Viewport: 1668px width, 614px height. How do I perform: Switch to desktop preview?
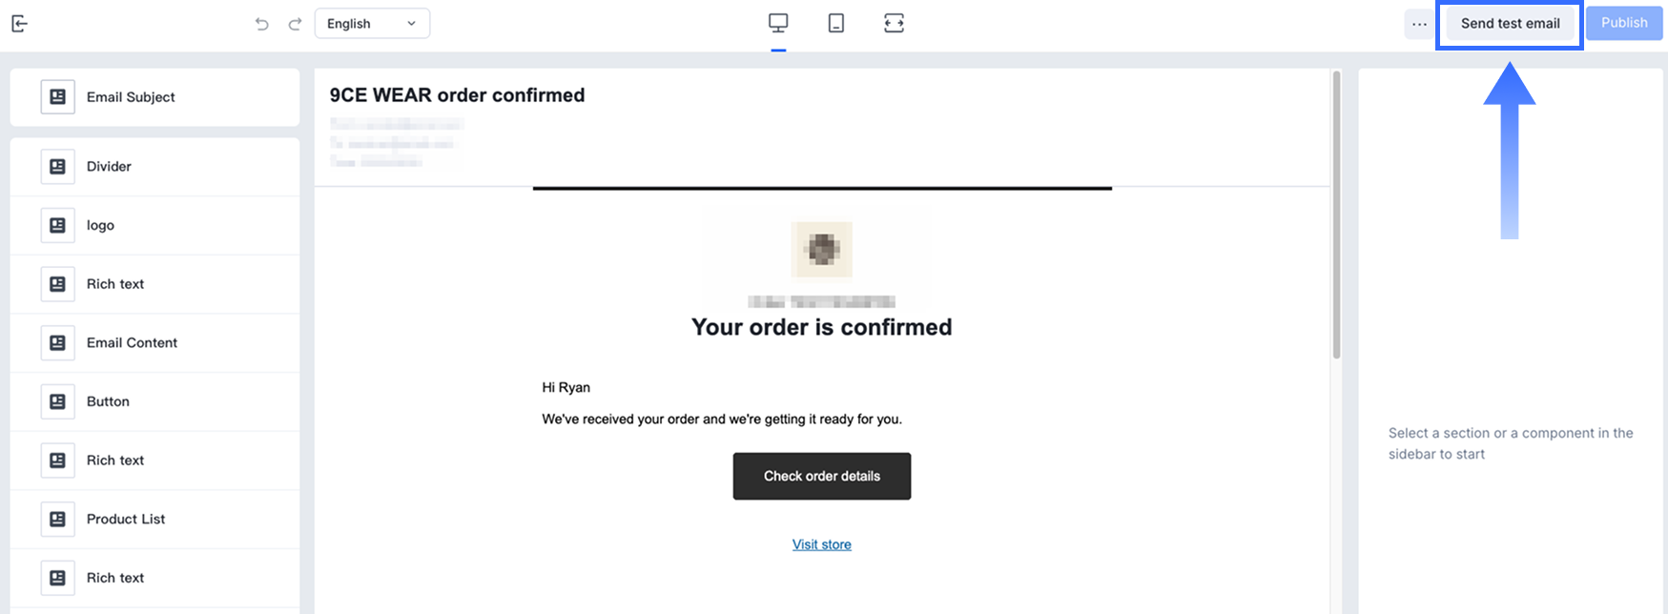tap(778, 23)
